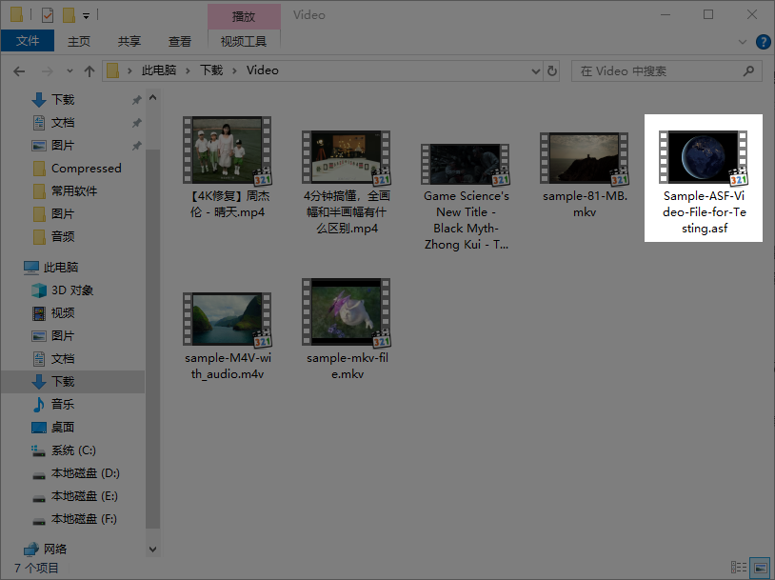The height and width of the screenshot is (580, 775).
Task: Click the Back navigation arrow
Action: 18,71
